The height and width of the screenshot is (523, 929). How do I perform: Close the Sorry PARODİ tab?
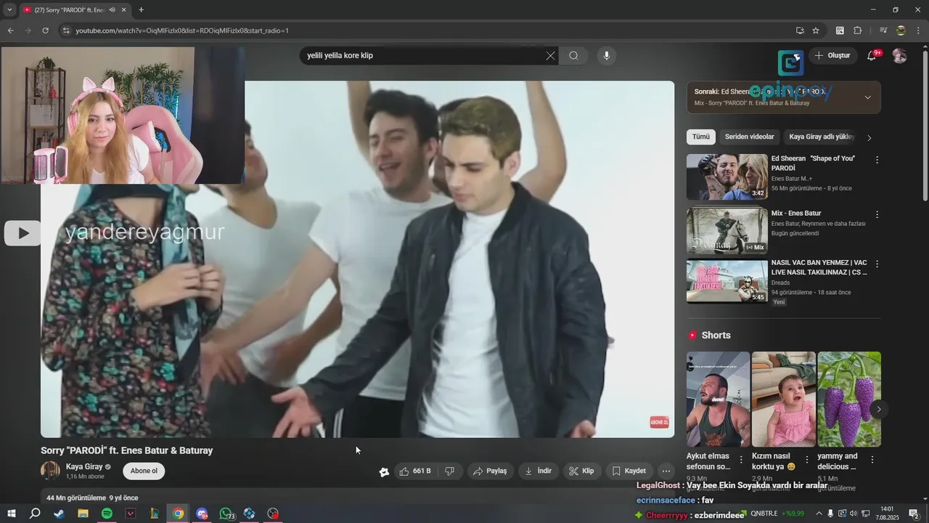pos(124,10)
